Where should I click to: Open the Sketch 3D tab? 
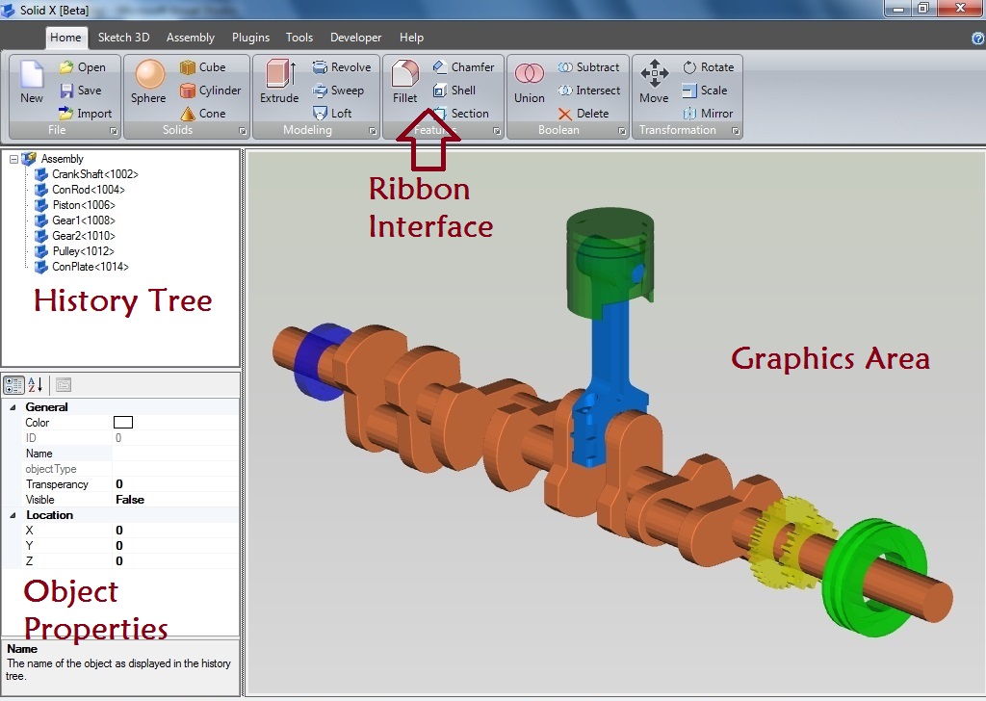(124, 38)
